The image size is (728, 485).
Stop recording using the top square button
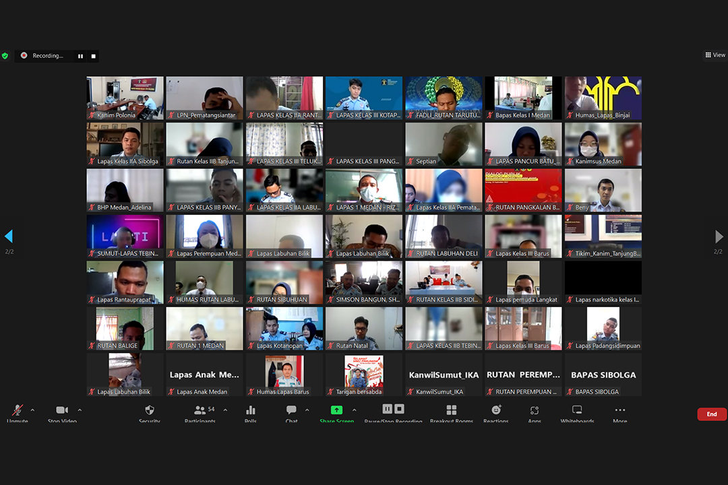click(x=94, y=56)
